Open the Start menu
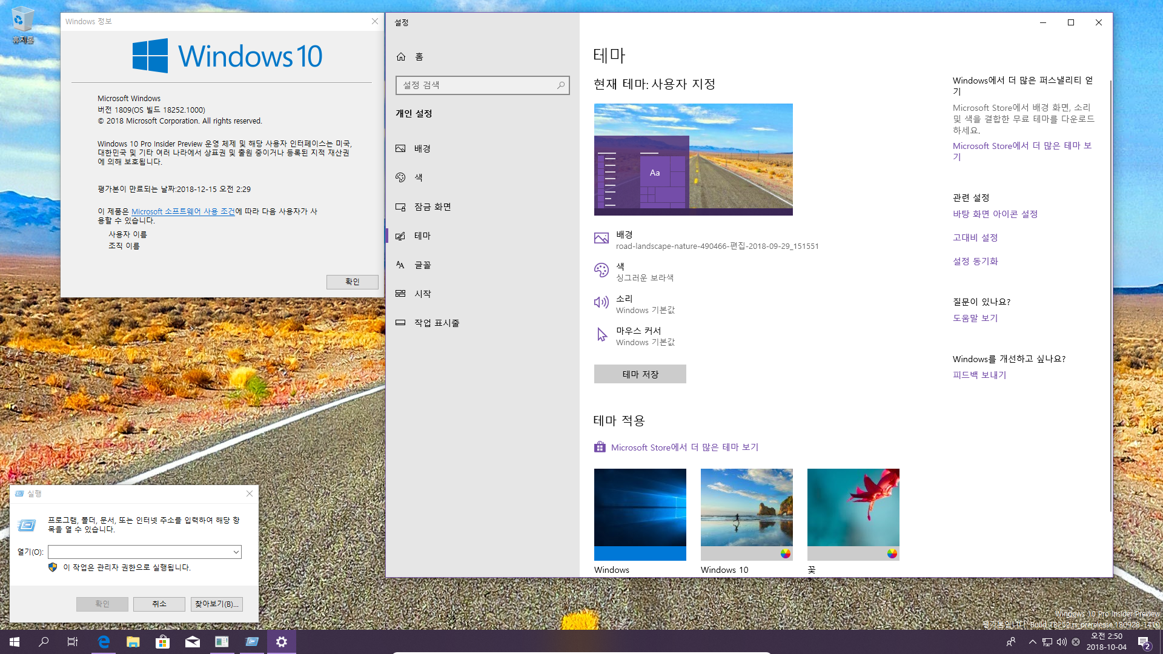This screenshot has height=654, width=1163. coord(15,642)
